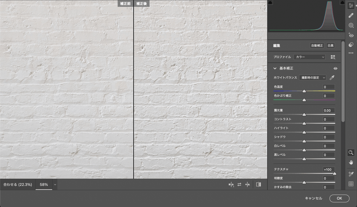Click the 補正後 after preview image
The width and height of the screenshot is (357, 207).
(201, 89)
